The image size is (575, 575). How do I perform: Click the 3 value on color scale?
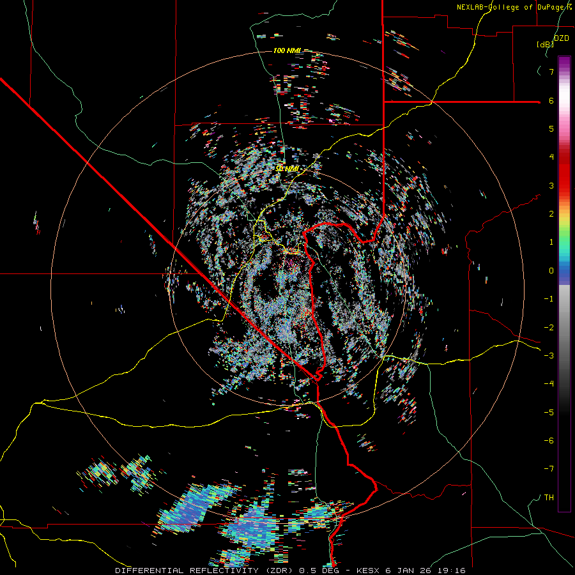(x=551, y=185)
